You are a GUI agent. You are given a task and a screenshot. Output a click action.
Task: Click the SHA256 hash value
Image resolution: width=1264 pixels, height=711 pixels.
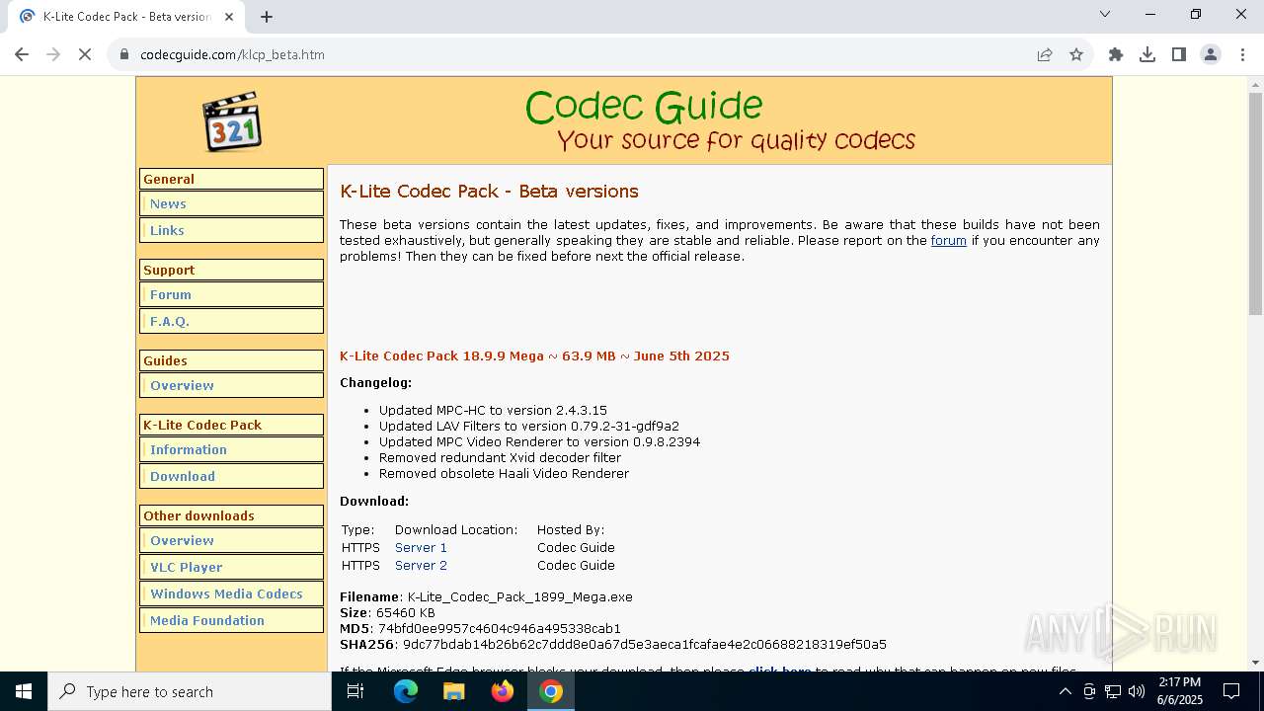(644, 644)
